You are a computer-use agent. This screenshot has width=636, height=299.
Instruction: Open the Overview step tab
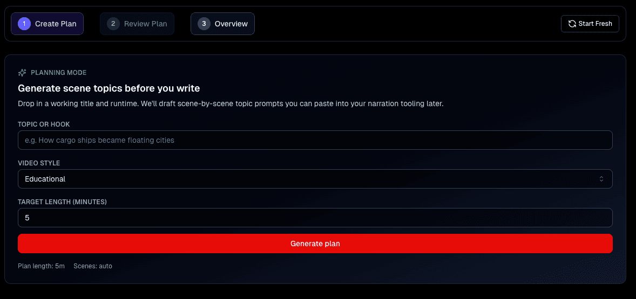coord(222,24)
